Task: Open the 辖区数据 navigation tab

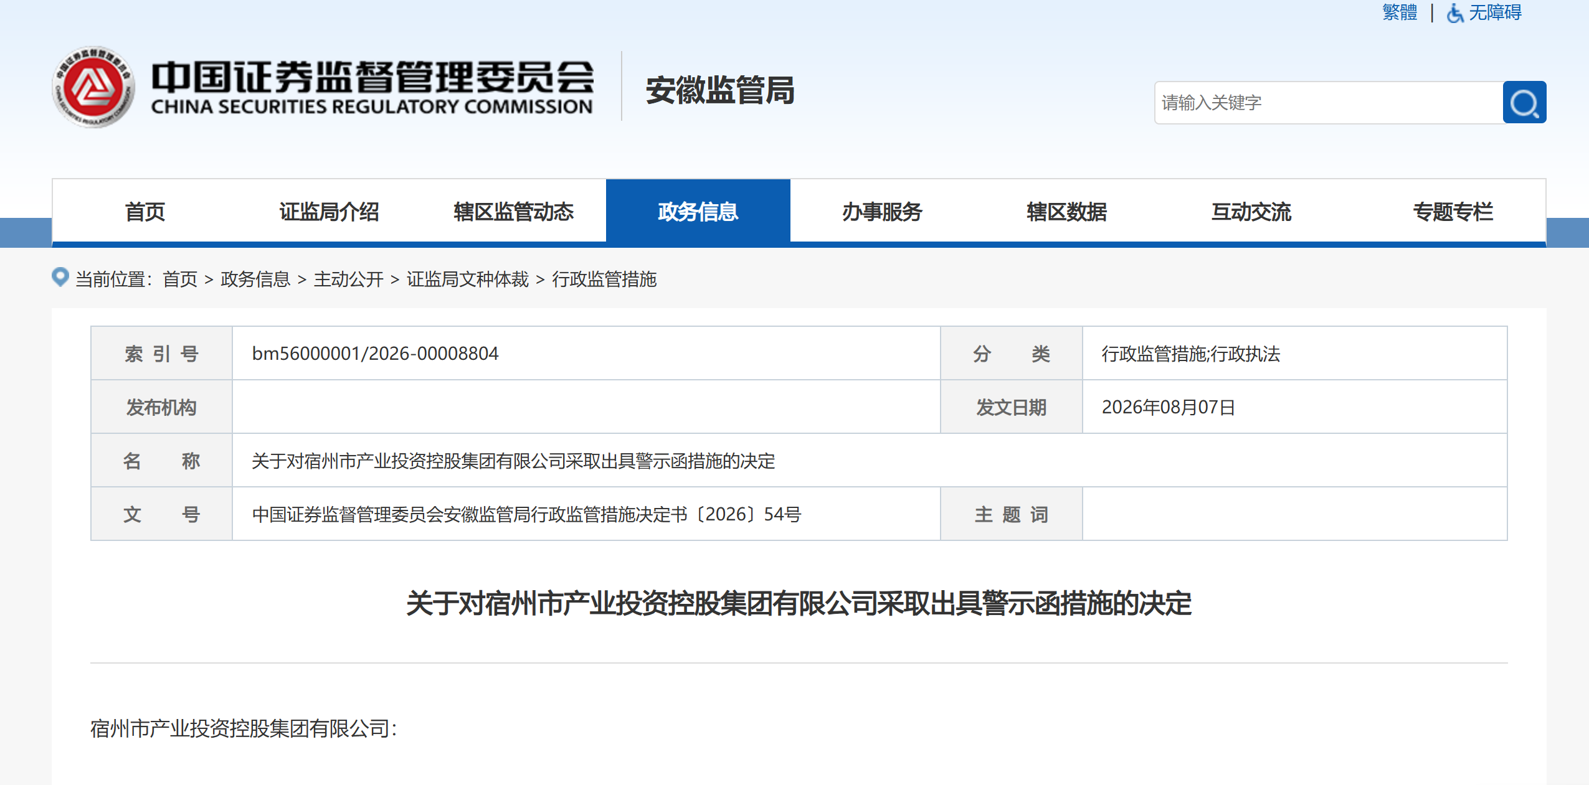Action: (x=1066, y=212)
